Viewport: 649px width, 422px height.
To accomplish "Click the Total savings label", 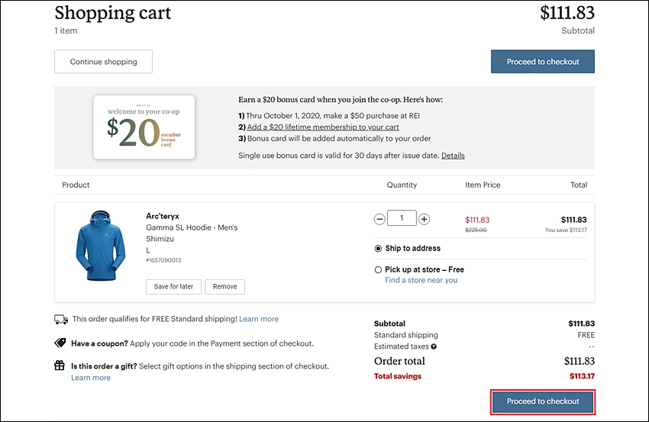I will [x=397, y=376].
